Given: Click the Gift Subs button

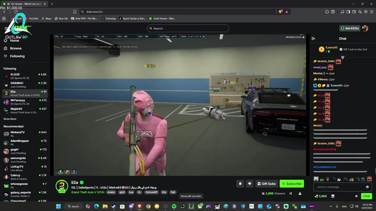Looking at the screenshot, I should (x=266, y=184).
